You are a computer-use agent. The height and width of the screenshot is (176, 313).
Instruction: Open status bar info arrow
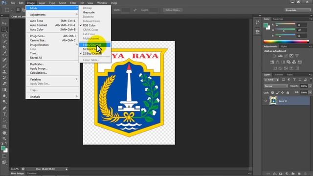[67, 169]
